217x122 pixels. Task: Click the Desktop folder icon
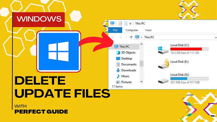tap(118, 59)
